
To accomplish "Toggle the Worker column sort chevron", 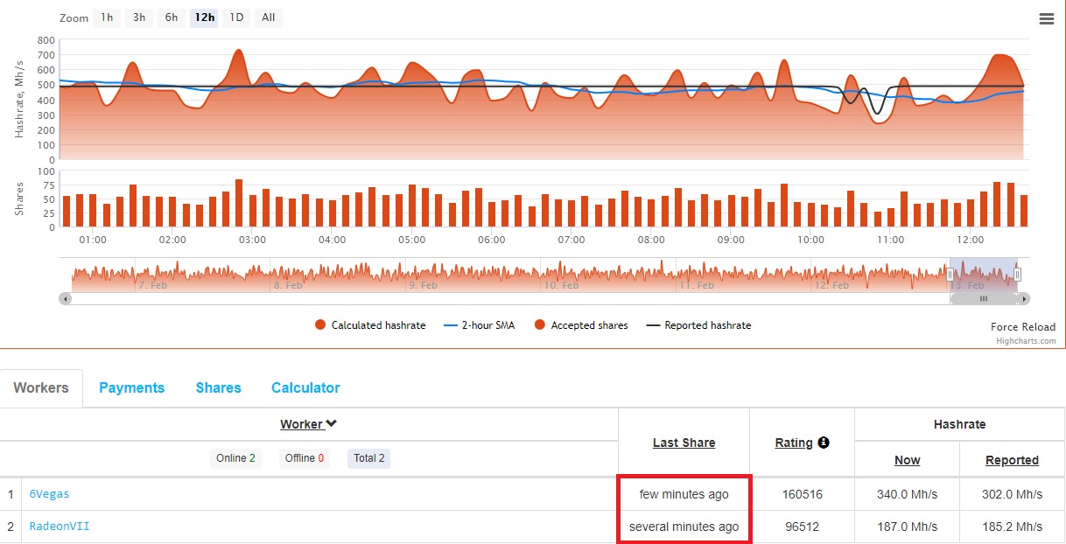I will pyautogui.click(x=332, y=424).
